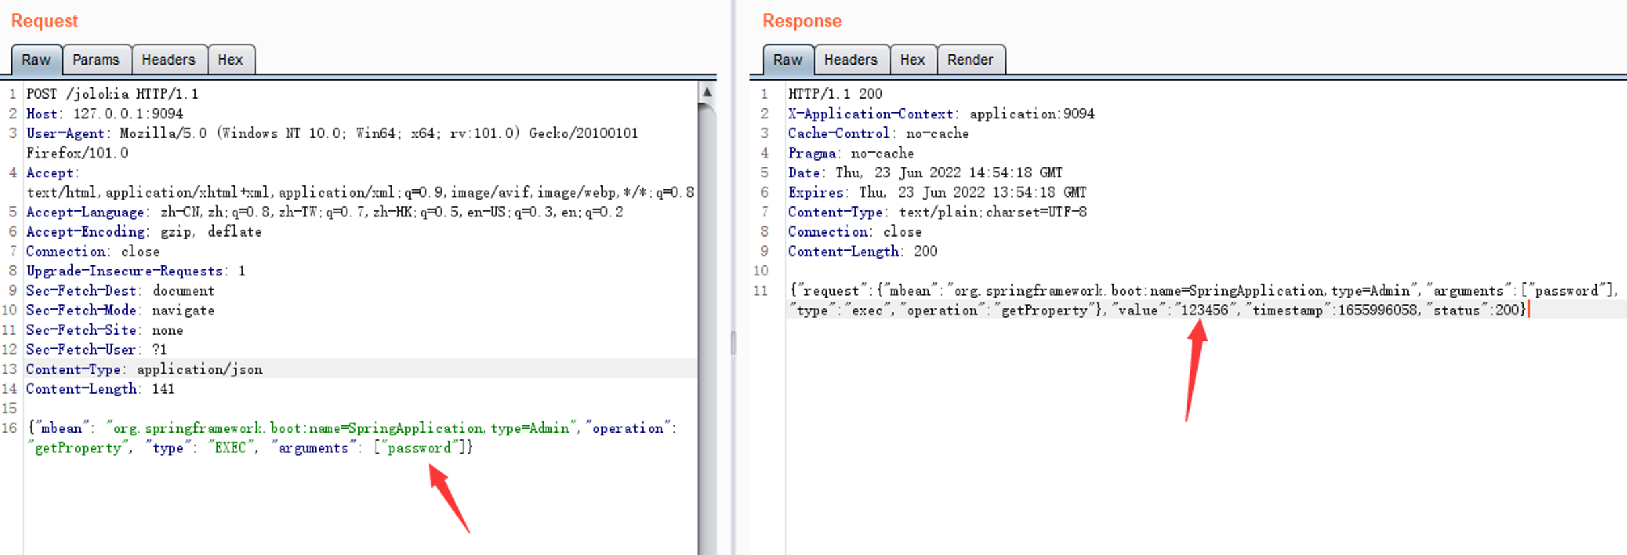The width and height of the screenshot is (1627, 555).
Task: Click 'Sec-Fetch-Dest: document' line
Action: click(x=120, y=290)
